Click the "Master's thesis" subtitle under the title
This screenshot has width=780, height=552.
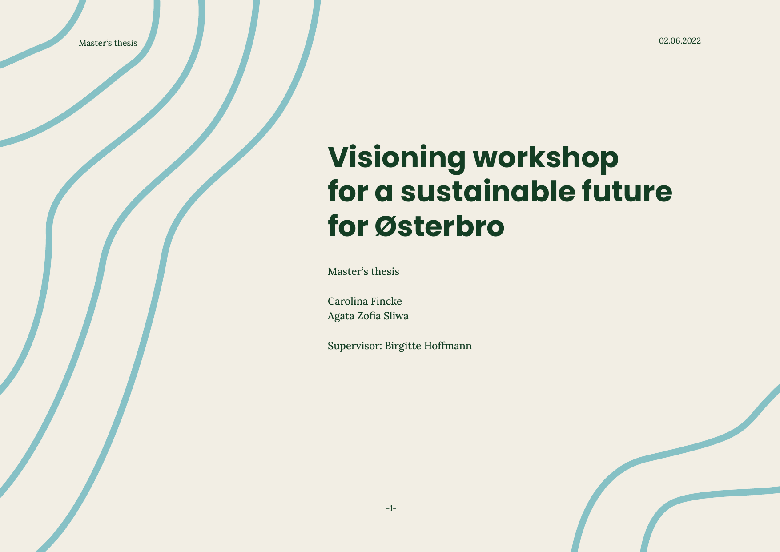click(x=363, y=272)
